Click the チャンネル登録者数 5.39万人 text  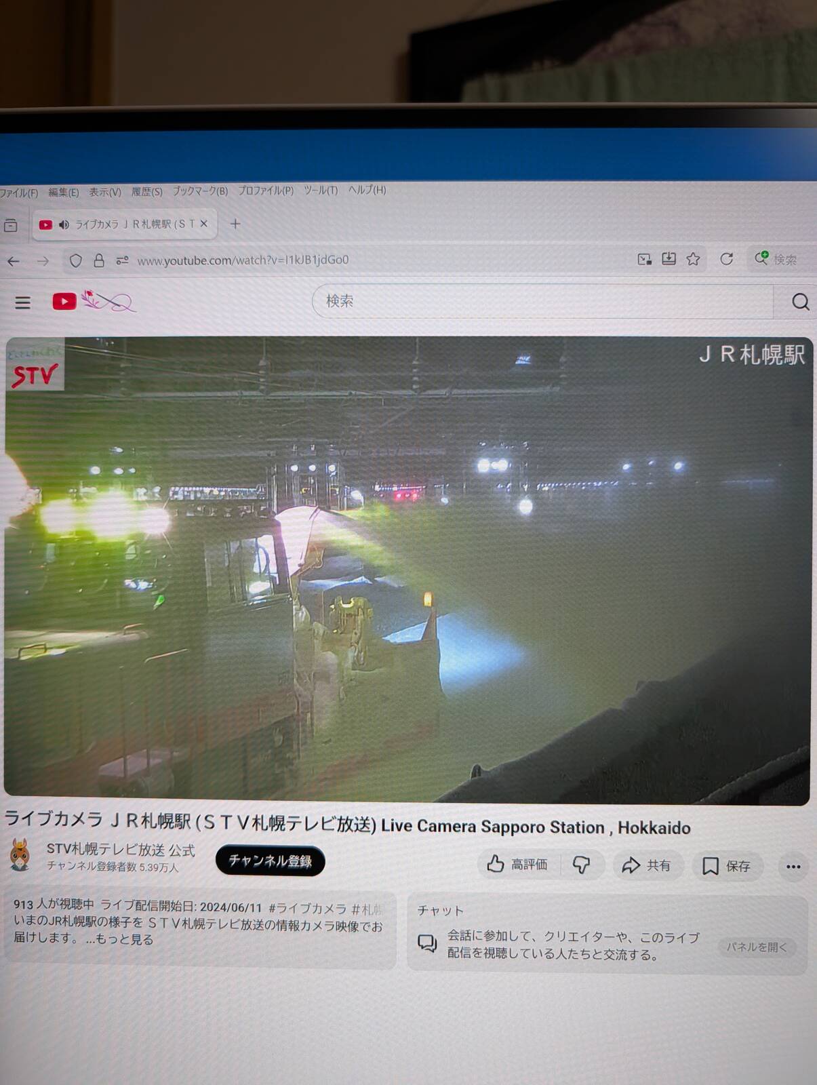click(113, 867)
